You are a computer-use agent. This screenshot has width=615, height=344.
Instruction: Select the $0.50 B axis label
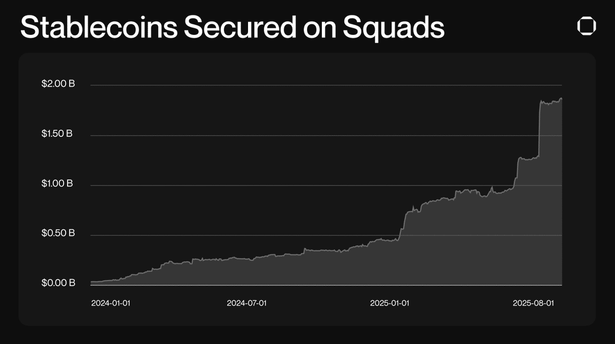tap(58, 233)
